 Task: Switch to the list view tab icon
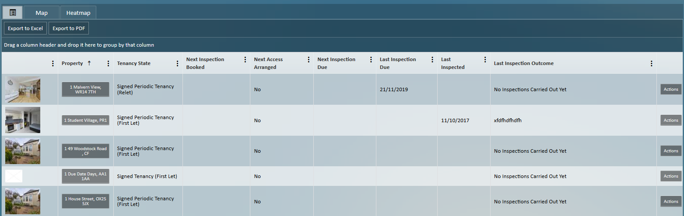[13, 13]
